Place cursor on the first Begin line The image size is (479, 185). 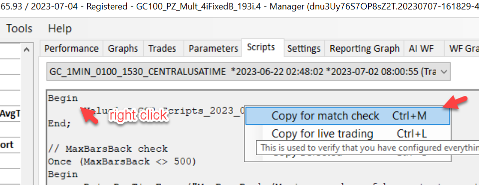point(63,98)
